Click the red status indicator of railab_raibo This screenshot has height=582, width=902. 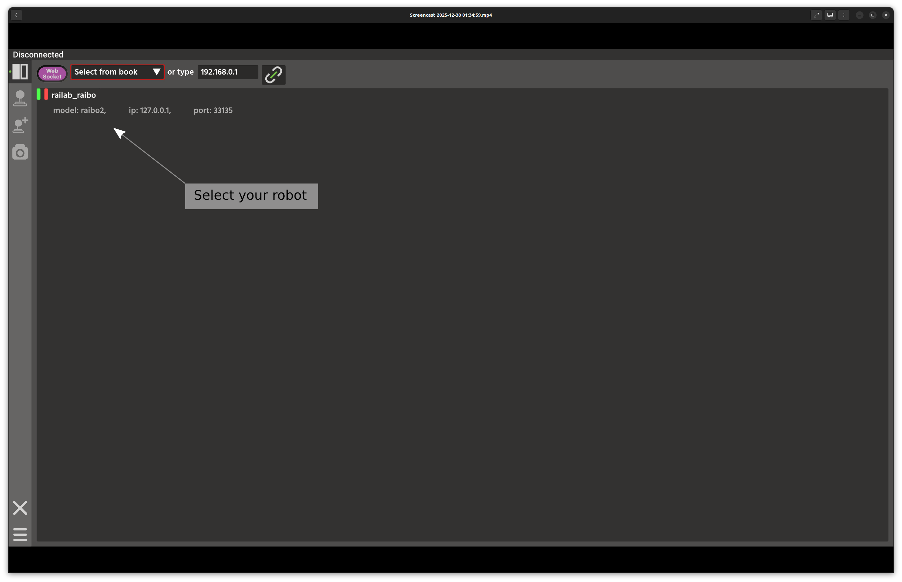(x=46, y=94)
